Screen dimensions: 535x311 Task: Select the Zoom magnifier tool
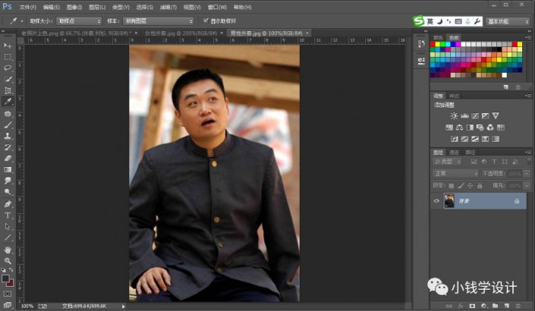pos(8,260)
